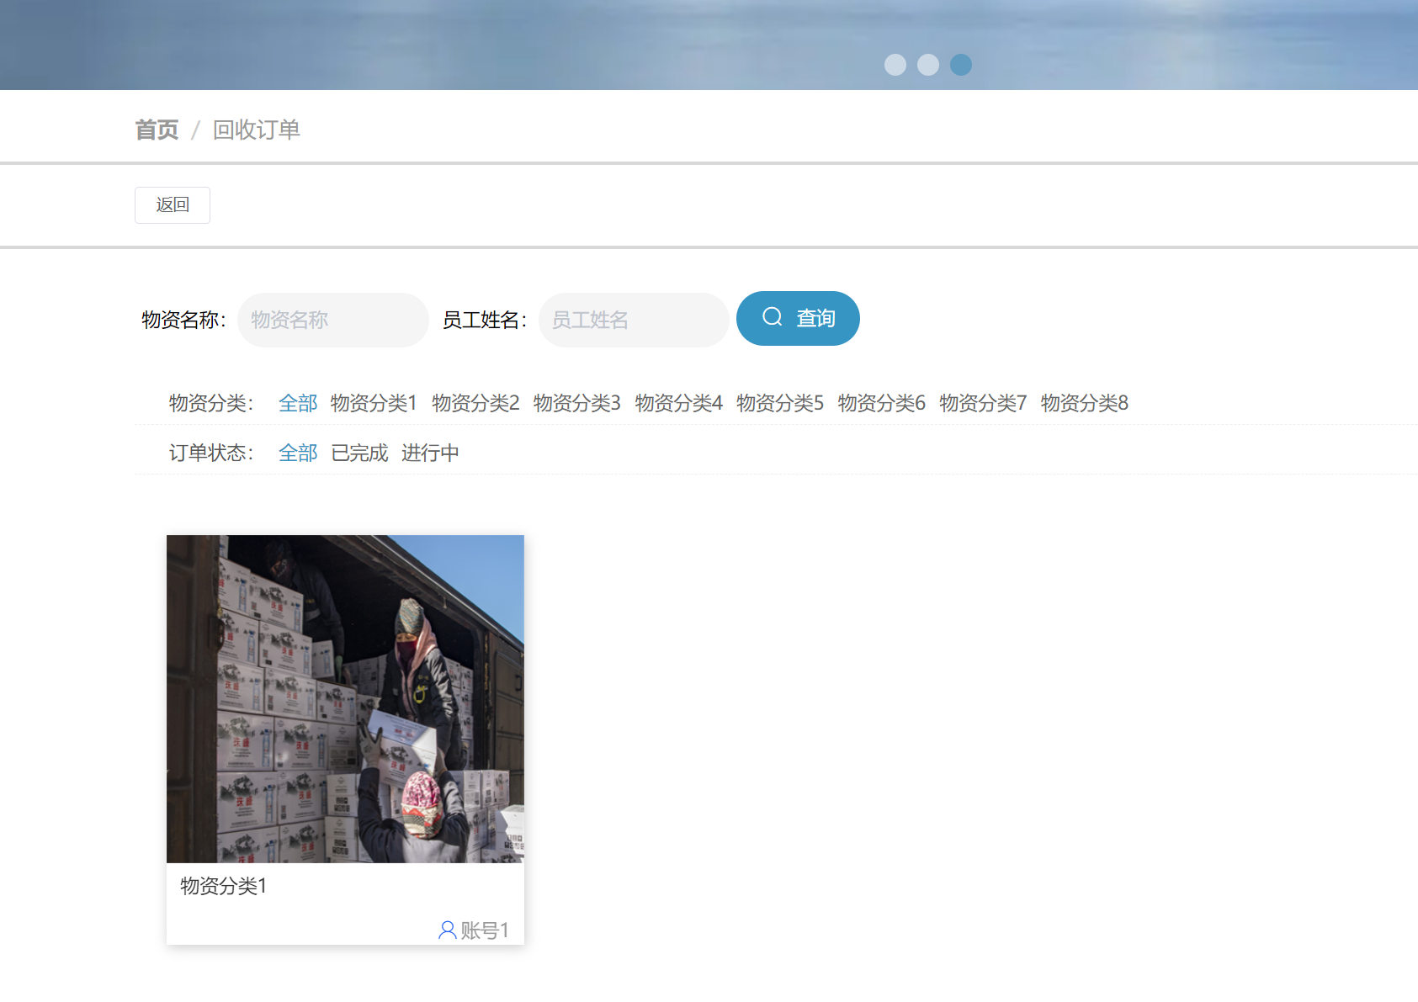Select 物资分类5 category filter
The width and height of the screenshot is (1418, 1002).
coord(779,403)
